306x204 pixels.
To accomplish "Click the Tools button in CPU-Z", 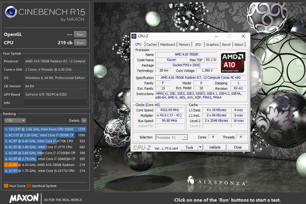I will pyautogui.click(x=189, y=147).
